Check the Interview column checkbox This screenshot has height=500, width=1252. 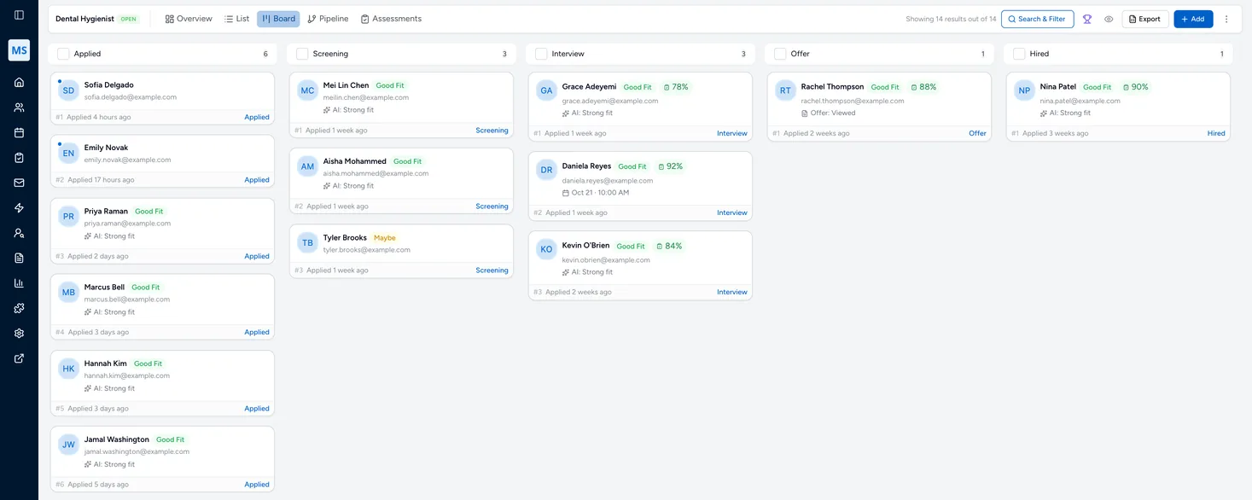[x=541, y=54]
